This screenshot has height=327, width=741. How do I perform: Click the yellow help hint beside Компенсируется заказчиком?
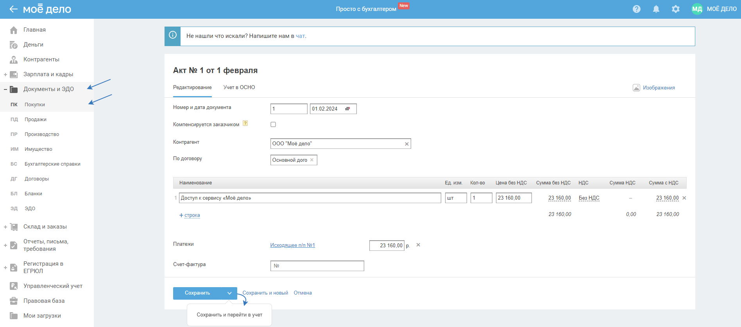coord(245,123)
